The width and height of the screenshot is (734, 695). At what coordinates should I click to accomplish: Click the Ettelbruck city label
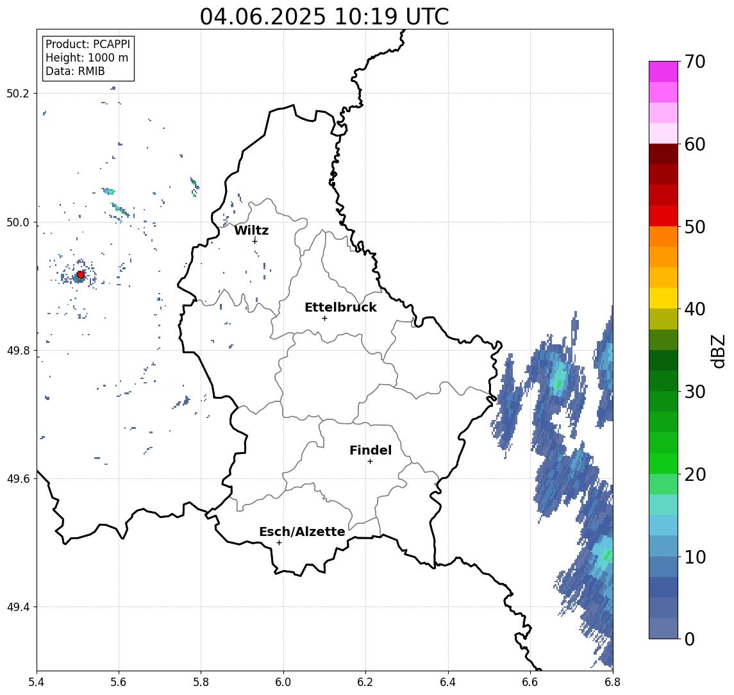click(340, 307)
